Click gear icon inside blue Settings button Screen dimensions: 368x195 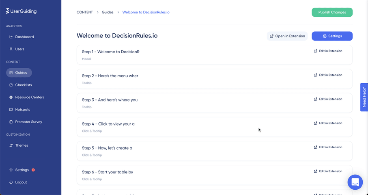[325, 36]
